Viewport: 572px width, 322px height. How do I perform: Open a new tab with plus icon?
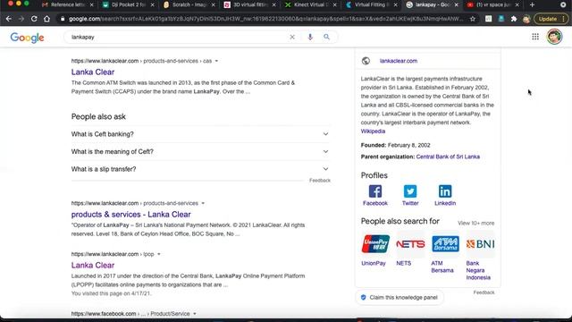click(532, 4)
